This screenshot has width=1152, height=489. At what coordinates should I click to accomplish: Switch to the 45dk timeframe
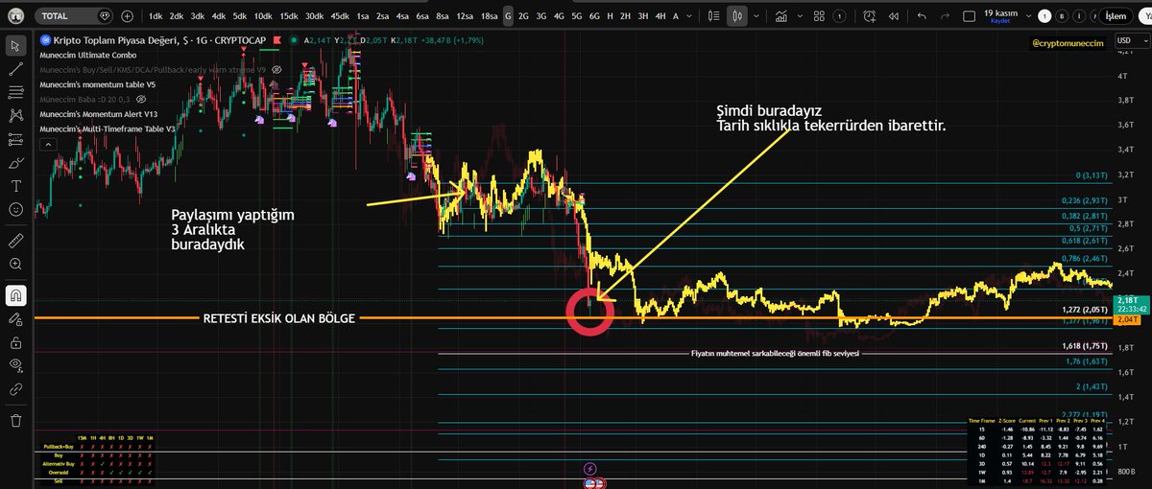point(340,16)
